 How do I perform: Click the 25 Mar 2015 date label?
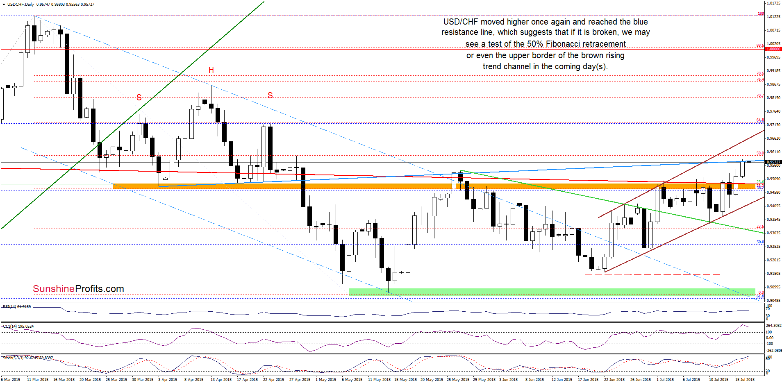(116, 380)
